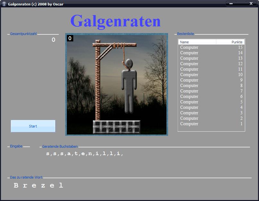This screenshot has width=259, height=201.
Task: Click the app icon in the title bar
Action: 4,4
